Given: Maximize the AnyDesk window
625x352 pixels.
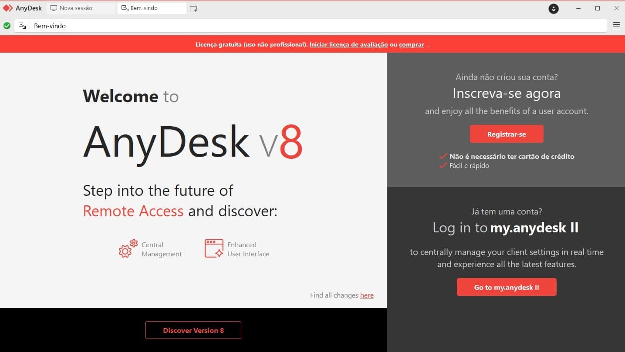Looking at the screenshot, I should tap(598, 8).
